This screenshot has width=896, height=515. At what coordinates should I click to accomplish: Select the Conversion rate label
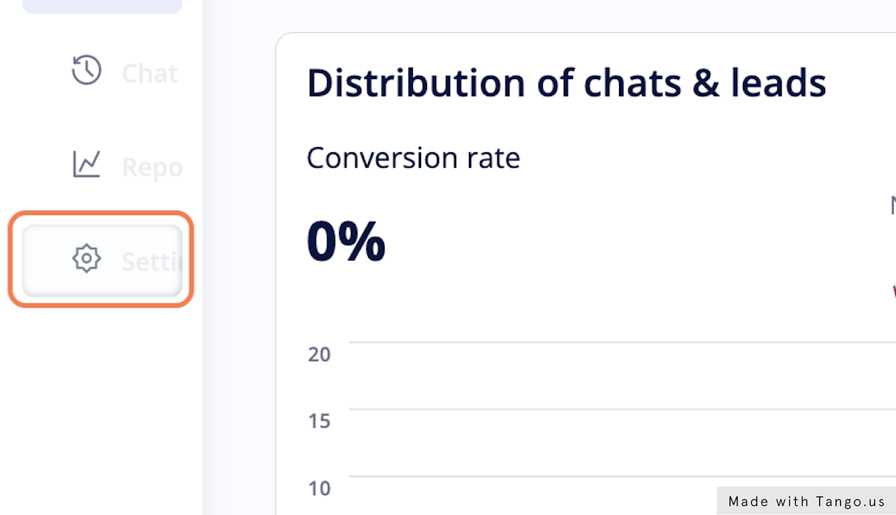[x=414, y=158]
